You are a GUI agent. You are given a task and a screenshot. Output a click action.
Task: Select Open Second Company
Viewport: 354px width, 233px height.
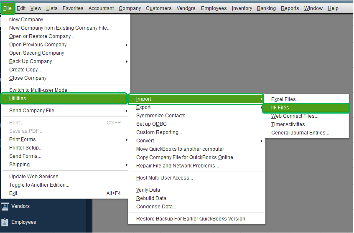coord(65,53)
